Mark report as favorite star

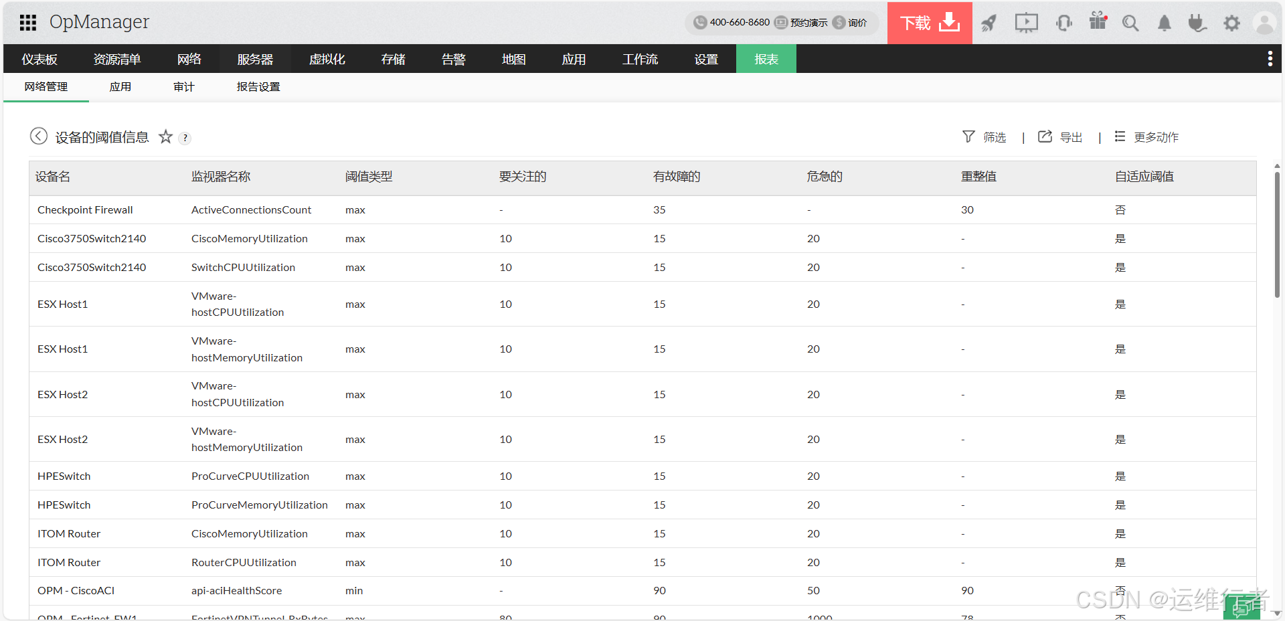pos(165,137)
